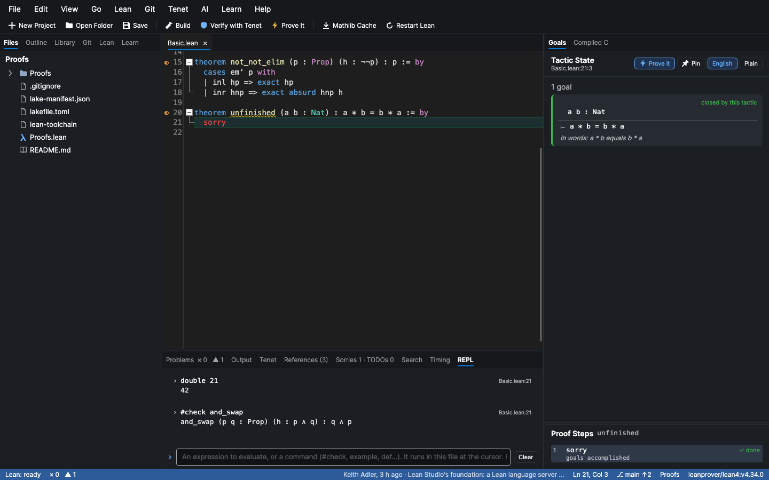
Task: Open the Tenet panel tab
Action: [268, 360]
